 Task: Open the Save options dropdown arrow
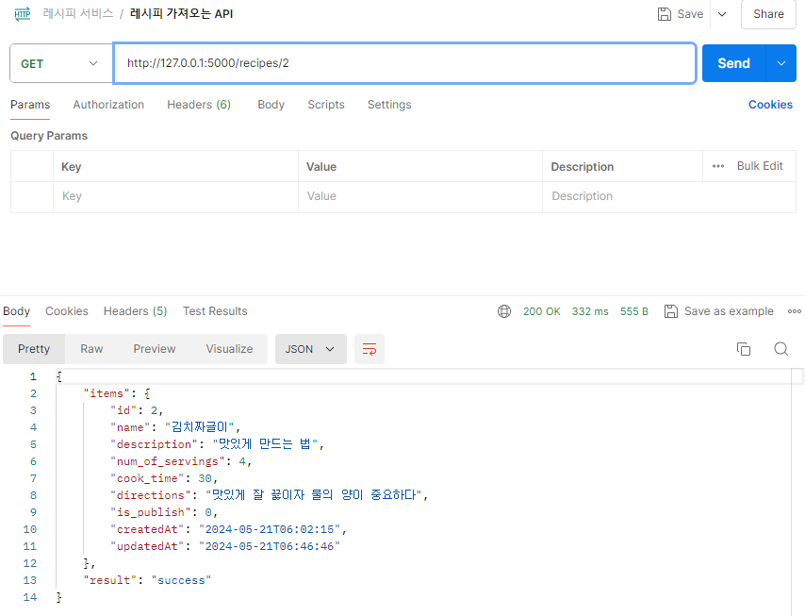pyautogui.click(x=722, y=14)
